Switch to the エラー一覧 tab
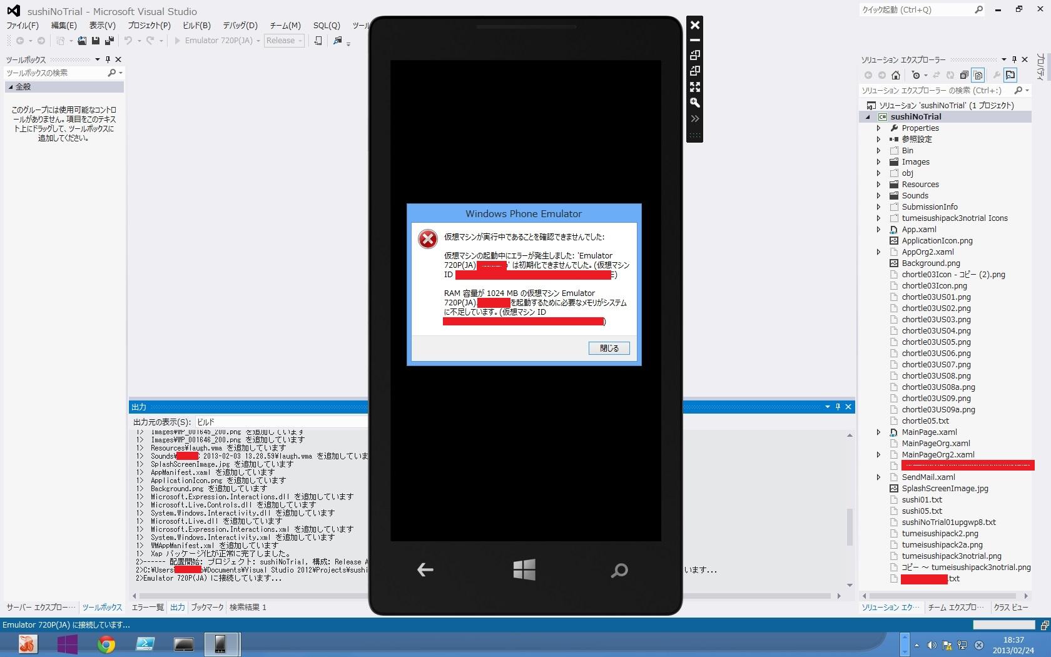1051x657 pixels. tap(148, 607)
